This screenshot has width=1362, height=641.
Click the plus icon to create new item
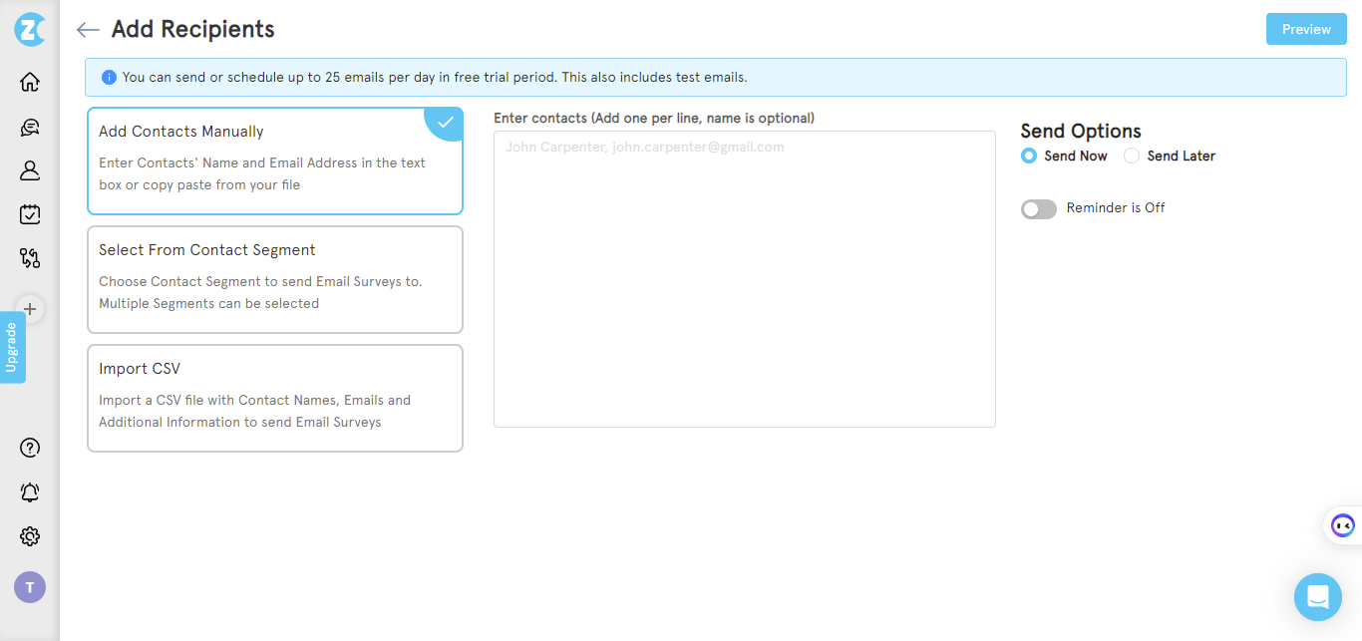(29, 309)
